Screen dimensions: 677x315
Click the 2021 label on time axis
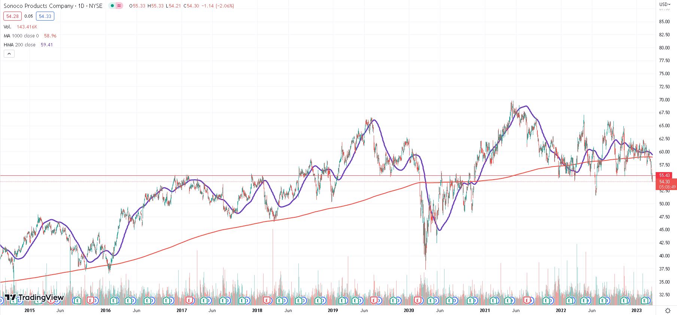[x=485, y=311]
